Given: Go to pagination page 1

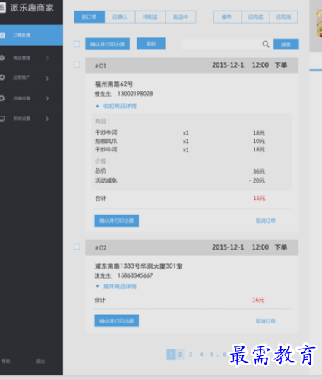Looking at the screenshot, I should [171, 355].
